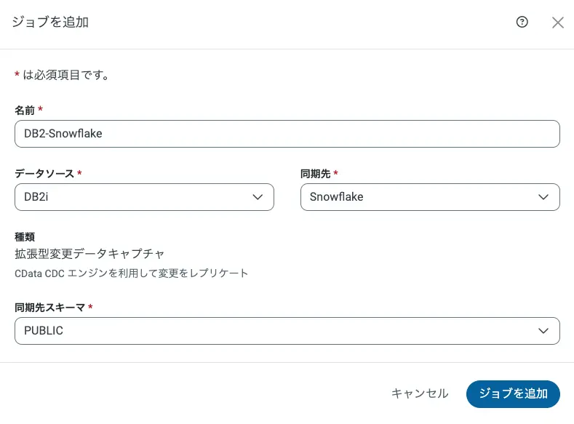Click the 拡張型変更データキャプチャ text

(x=89, y=254)
